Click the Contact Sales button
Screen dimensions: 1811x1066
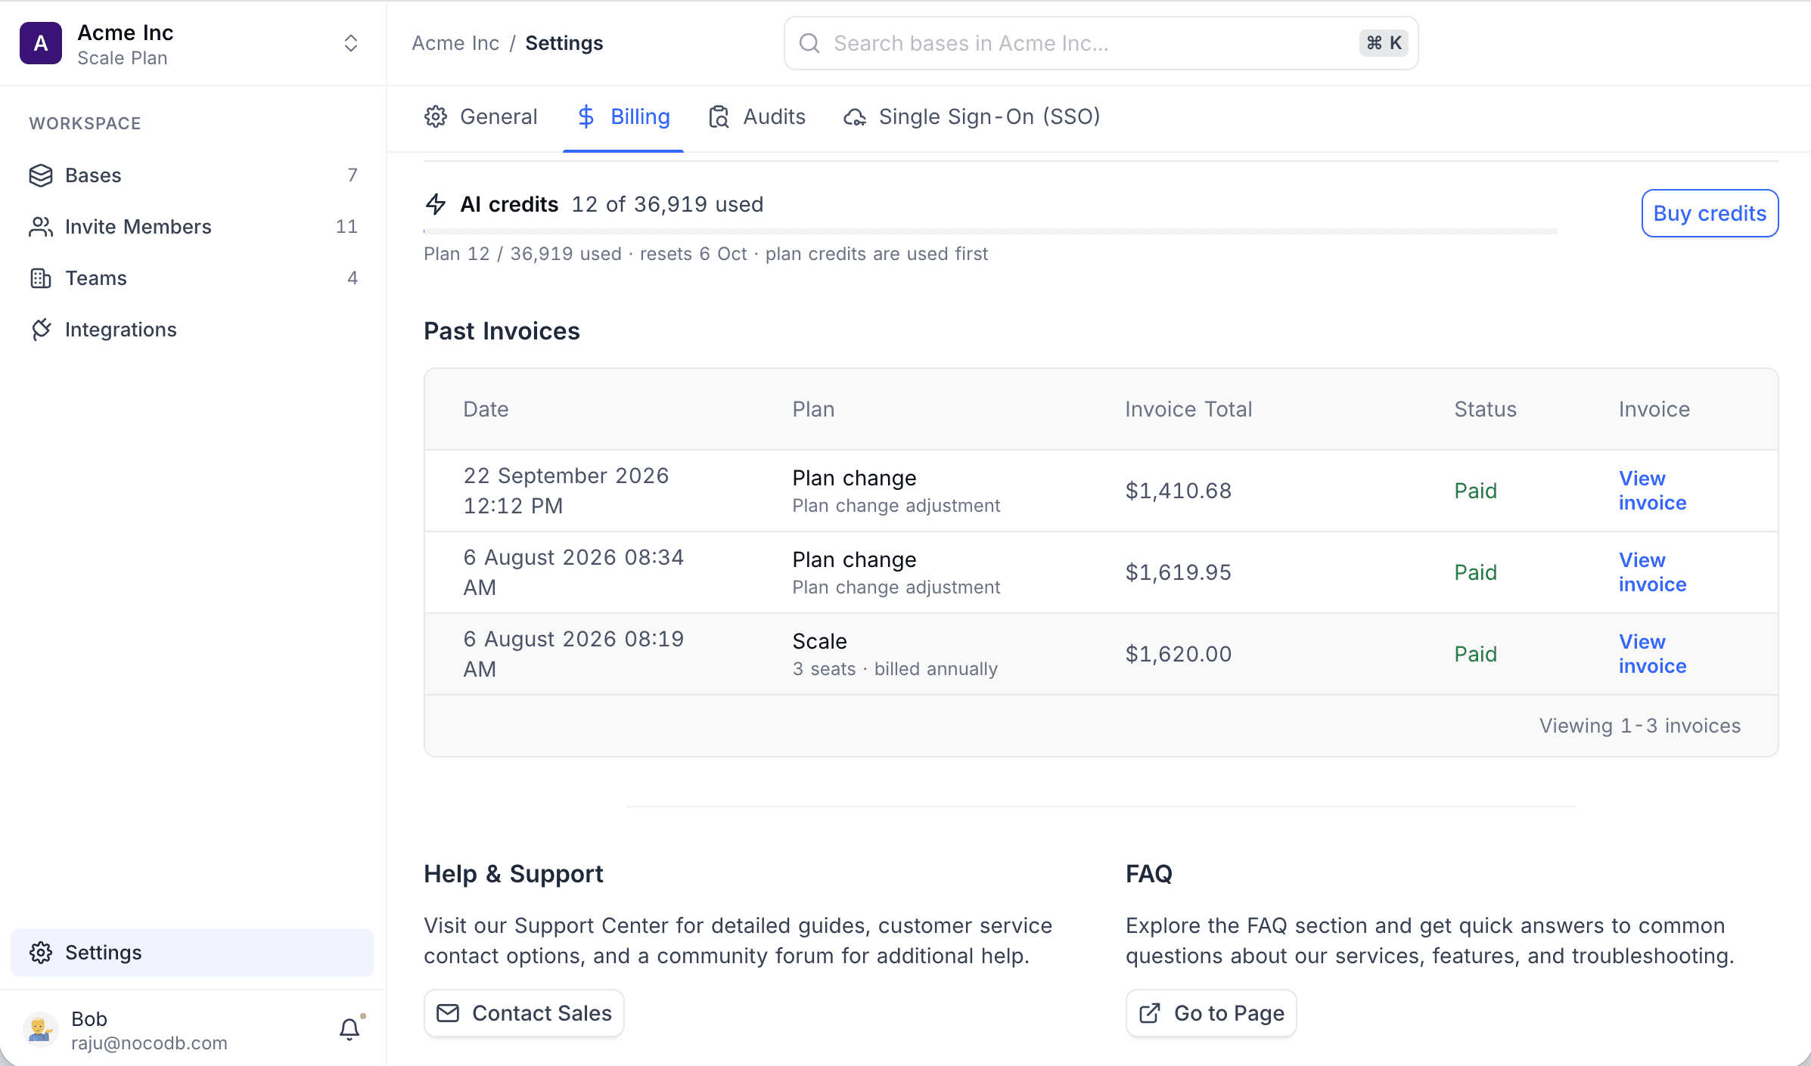tap(524, 1013)
